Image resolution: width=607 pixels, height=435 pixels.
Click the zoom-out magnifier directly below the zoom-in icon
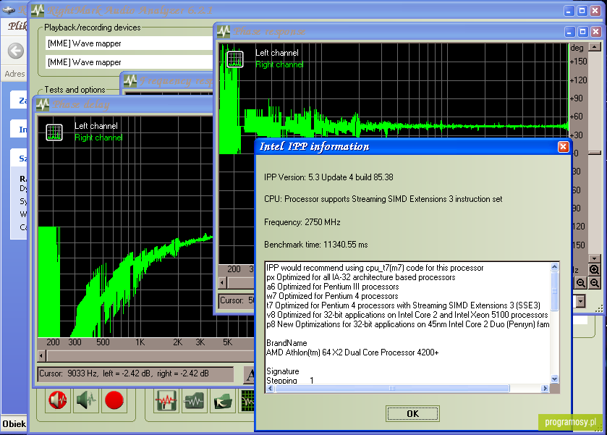click(595, 283)
